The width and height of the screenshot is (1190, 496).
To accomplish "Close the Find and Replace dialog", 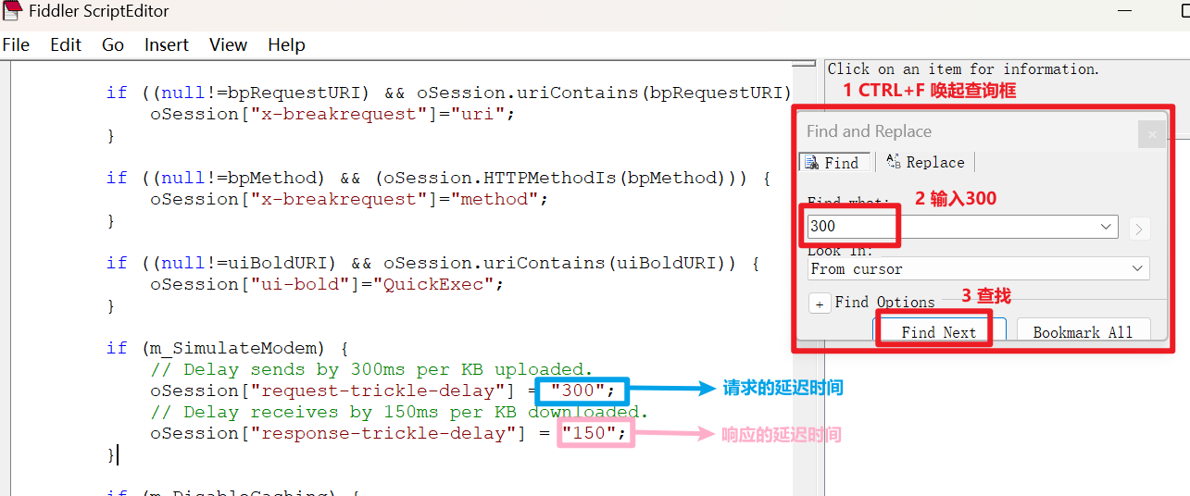I will (x=1151, y=134).
